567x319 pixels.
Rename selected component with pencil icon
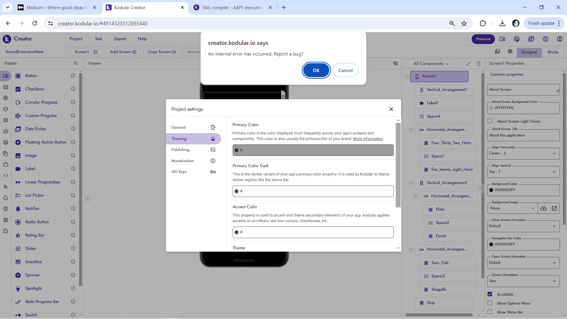tap(468, 64)
